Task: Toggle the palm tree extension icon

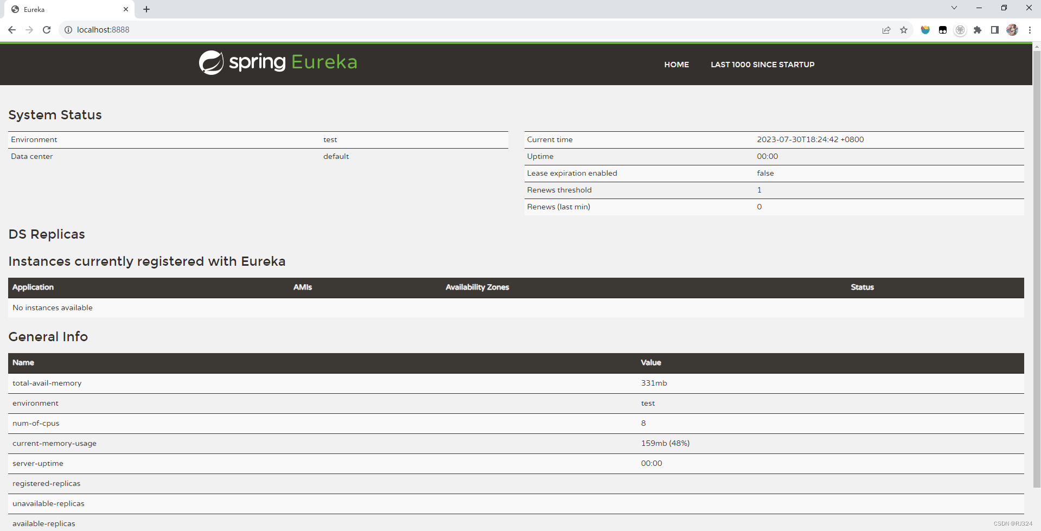Action: pyautogui.click(x=960, y=30)
